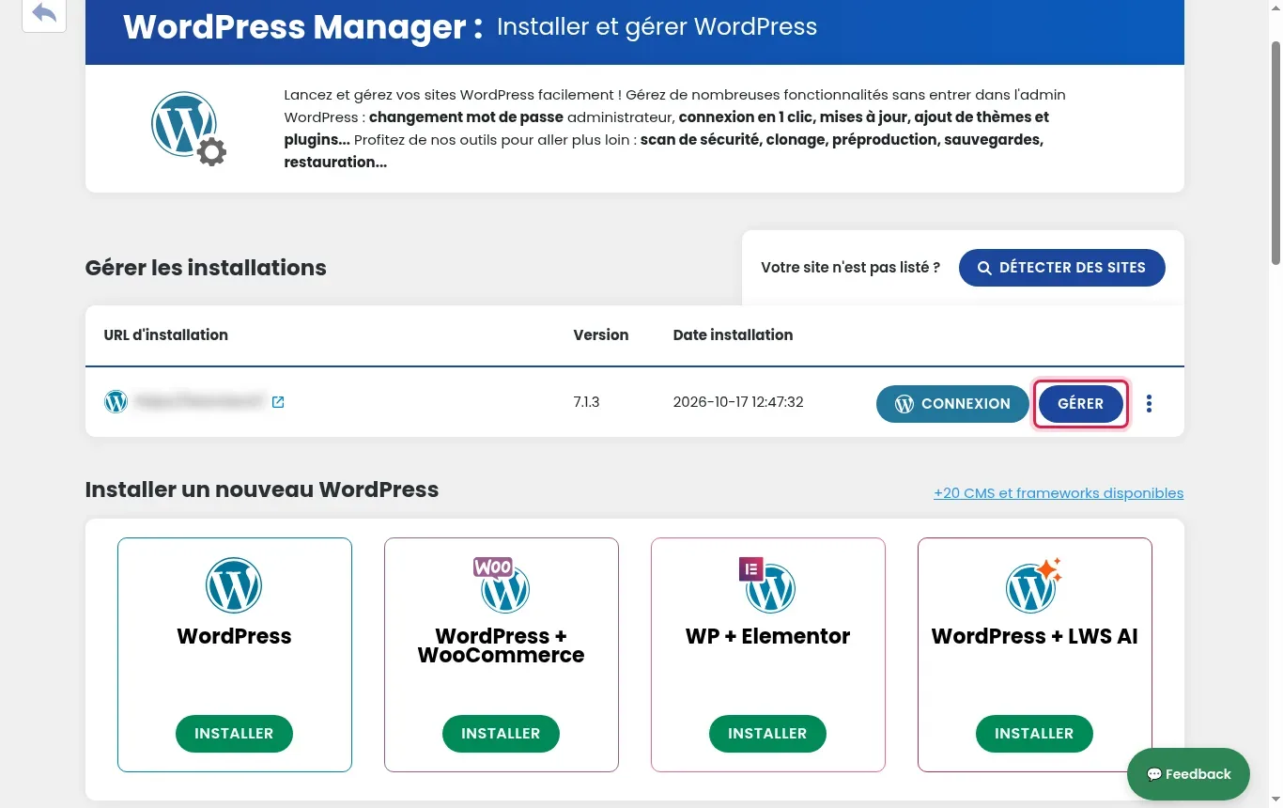This screenshot has width=1283, height=808.
Task: Click the 'URL d'installation' column header
Action: pyautogui.click(x=166, y=334)
